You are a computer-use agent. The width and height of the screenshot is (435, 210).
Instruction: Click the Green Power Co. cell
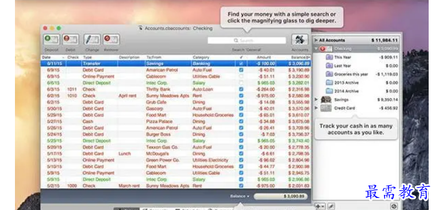(x=163, y=160)
